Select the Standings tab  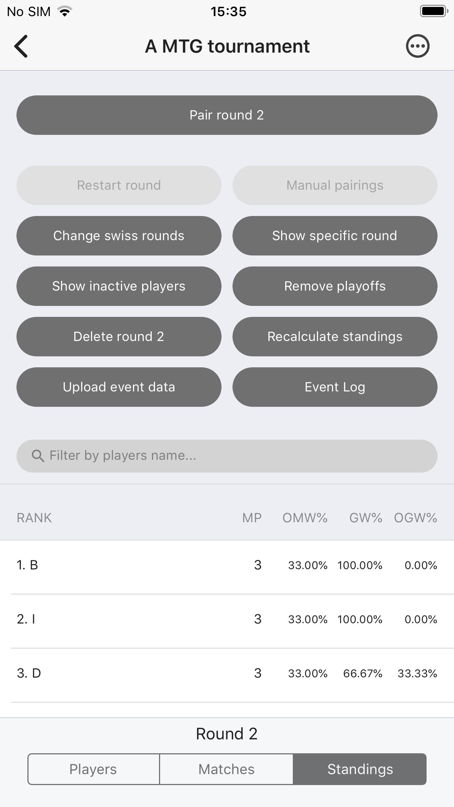tap(360, 769)
